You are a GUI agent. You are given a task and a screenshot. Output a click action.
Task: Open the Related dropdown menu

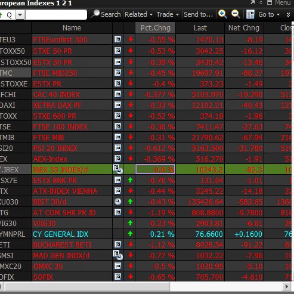(x=138, y=14)
